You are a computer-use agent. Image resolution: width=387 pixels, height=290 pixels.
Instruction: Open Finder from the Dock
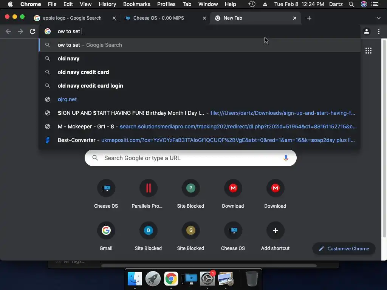click(x=135, y=279)
